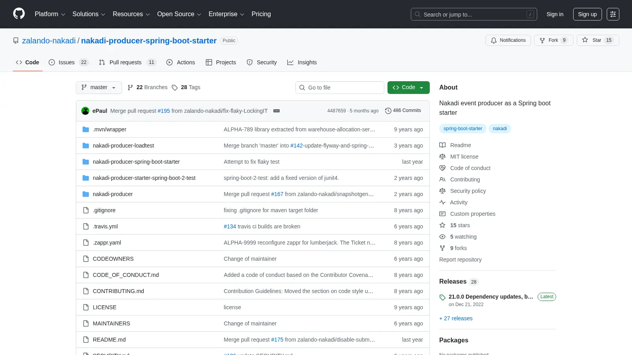
Task: Click the tag icon beside 28 Tags
Action: click(175, 88)
